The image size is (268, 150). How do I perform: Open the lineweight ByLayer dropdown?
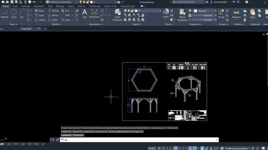(x=205, y=15)
